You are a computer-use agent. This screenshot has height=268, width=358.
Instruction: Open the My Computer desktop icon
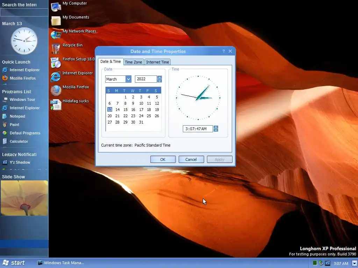pos(56,7)
